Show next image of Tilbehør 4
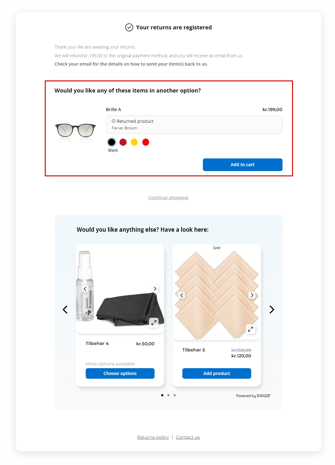The image size is (335, 465). pyautogui.click(x=155, y=289)
